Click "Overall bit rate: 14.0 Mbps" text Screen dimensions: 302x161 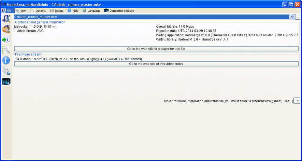point(175,27)
